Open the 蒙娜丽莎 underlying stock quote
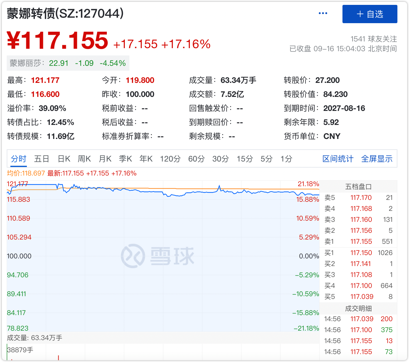 (68, 63)
